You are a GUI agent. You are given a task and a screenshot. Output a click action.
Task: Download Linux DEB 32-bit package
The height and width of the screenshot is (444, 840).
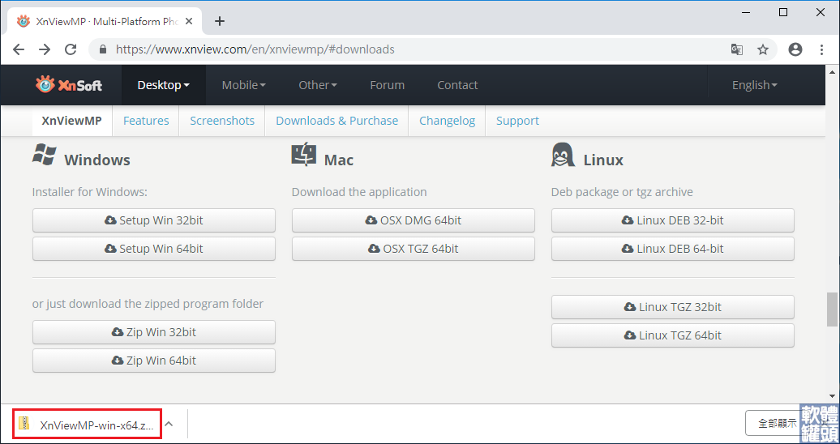pos(673,220)
